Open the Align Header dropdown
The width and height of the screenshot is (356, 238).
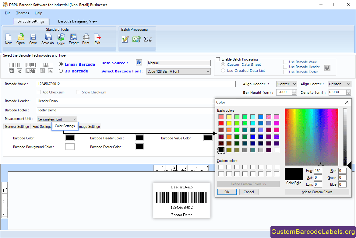[287, 84]
